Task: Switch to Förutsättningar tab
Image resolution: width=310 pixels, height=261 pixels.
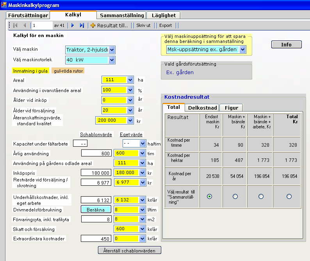Action: [x=28, y=16]
